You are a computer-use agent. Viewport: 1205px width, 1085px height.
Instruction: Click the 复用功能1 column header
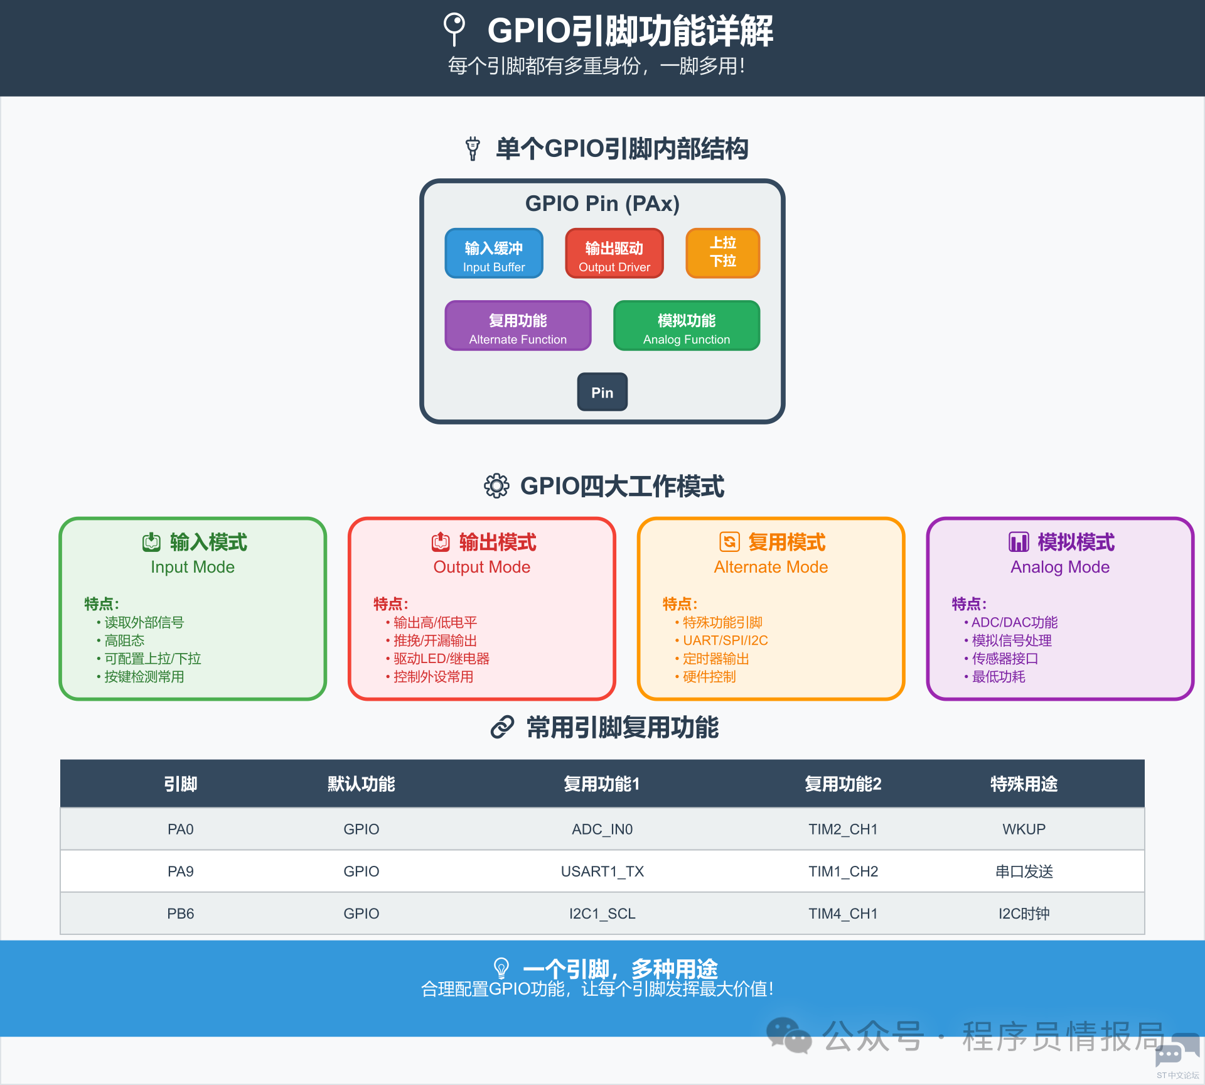point(601,784)
